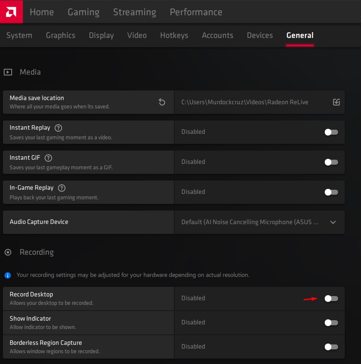361x364 pixels.
Task: Select the Performance menu item
Action: pyautogui.click(x=196, y=12)
